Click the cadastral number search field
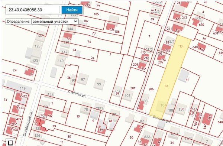The width and height of the screenshot is (223, 146). (33, 10)
